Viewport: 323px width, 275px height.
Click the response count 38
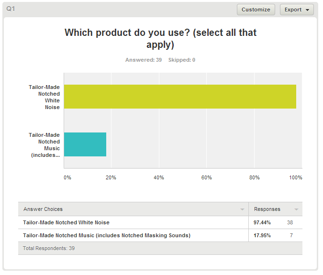pyautogui.click(x=290, y=222)
